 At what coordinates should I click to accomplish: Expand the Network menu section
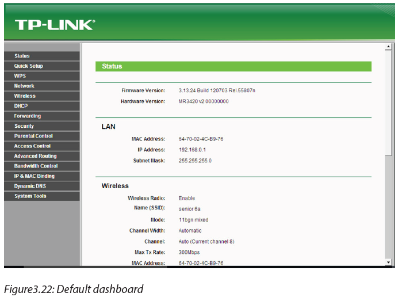pos(42,86)
